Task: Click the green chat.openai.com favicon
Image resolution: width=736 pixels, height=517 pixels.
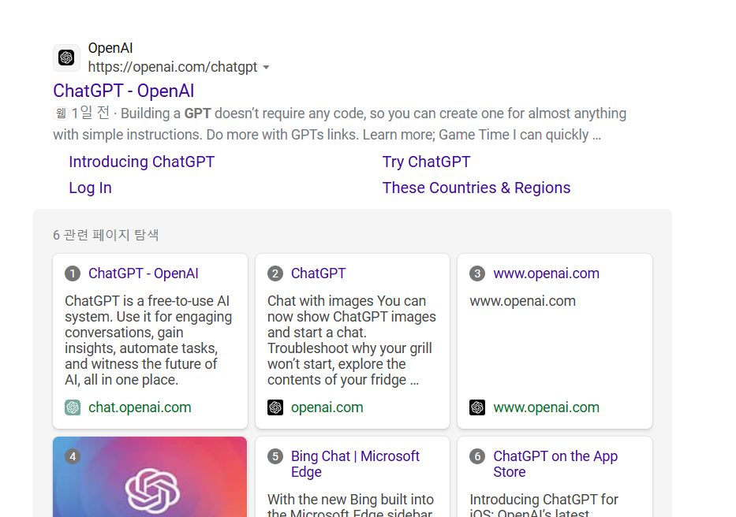Action: coord(73,407)
